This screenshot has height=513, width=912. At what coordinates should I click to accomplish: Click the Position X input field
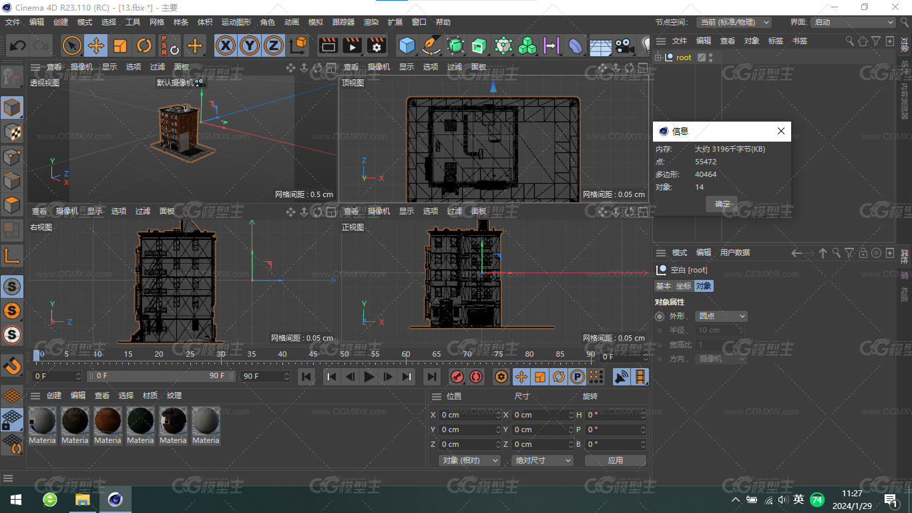point(470,415)
